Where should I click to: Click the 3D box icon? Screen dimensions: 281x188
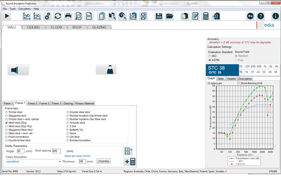pyautogui.click(x=185, y=16)
